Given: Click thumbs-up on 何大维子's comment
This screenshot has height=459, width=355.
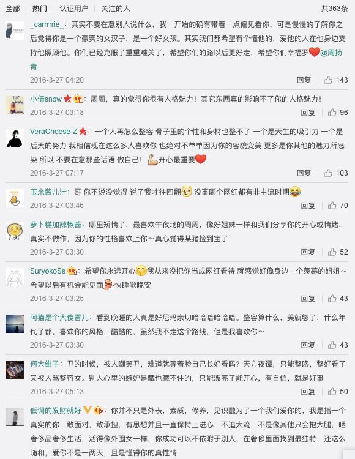Looking at the screenshot, I should (x=332, y=392).
